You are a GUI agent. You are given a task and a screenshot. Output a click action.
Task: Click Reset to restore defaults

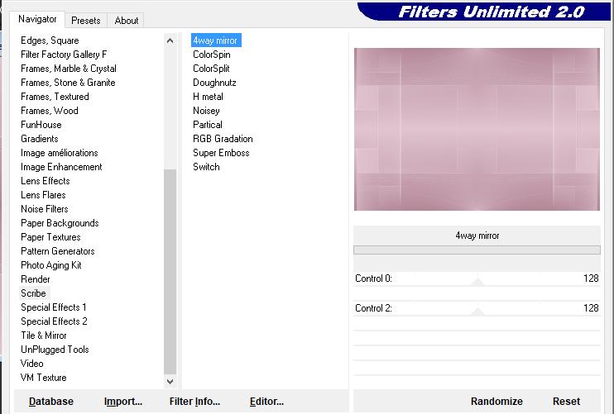[566, 402]
